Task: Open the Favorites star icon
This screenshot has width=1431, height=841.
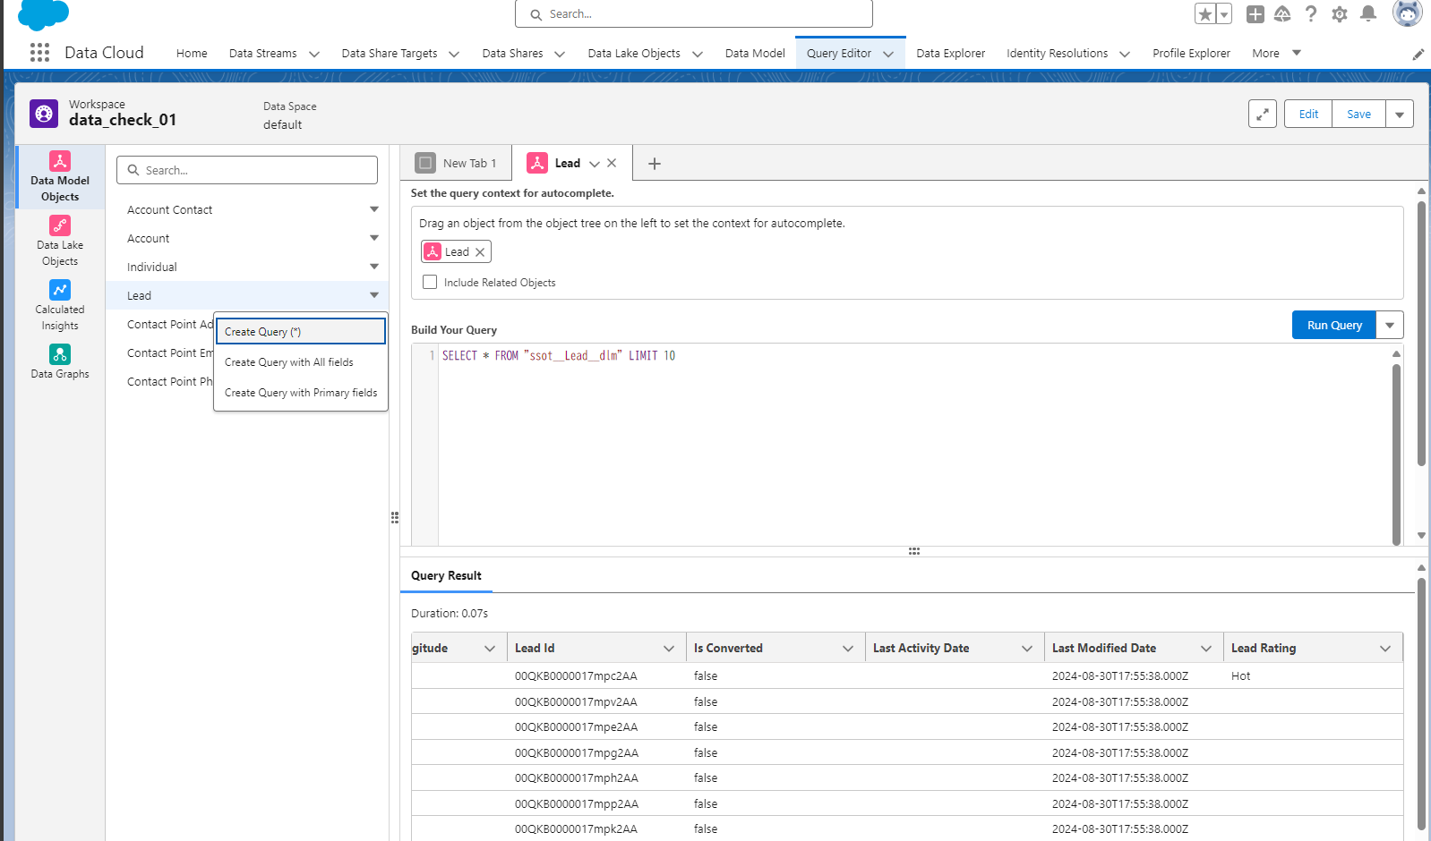Action: (x=1205, y=14)
